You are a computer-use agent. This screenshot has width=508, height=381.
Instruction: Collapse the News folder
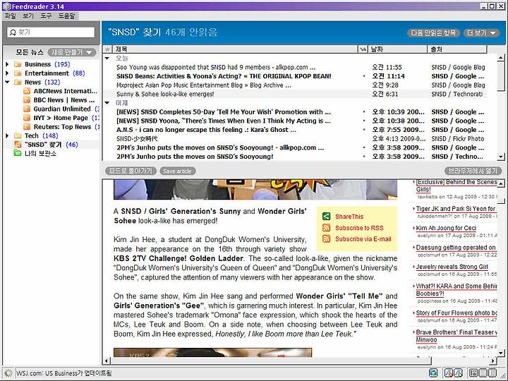[x=7, y=83]
